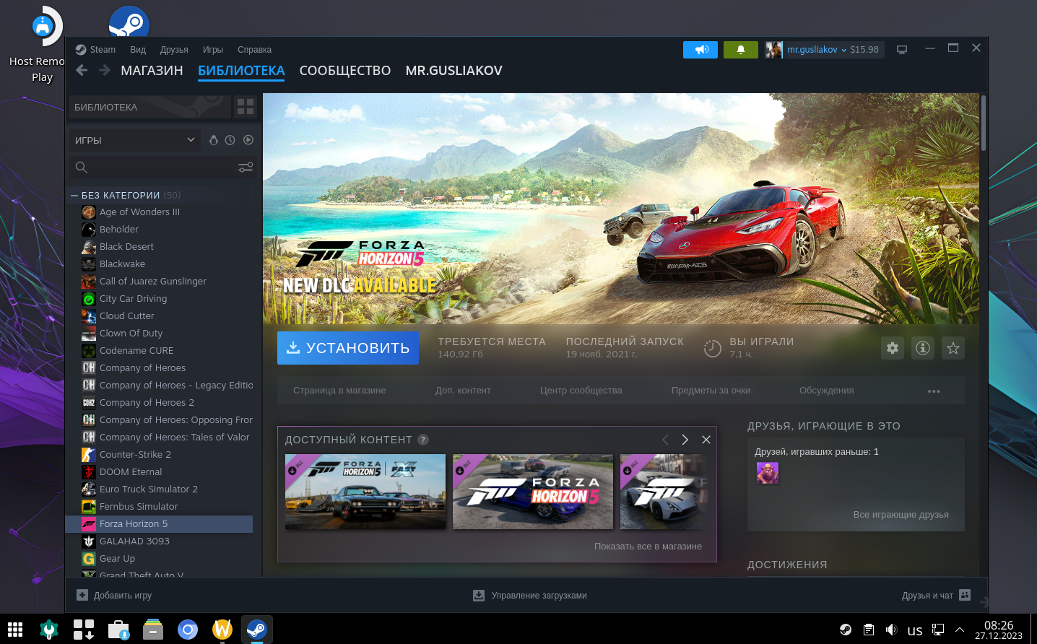Open Страница в магазине link
The width and height of the screenshot is (1037, 644).
pyautogui.click(x=339, y=391)
